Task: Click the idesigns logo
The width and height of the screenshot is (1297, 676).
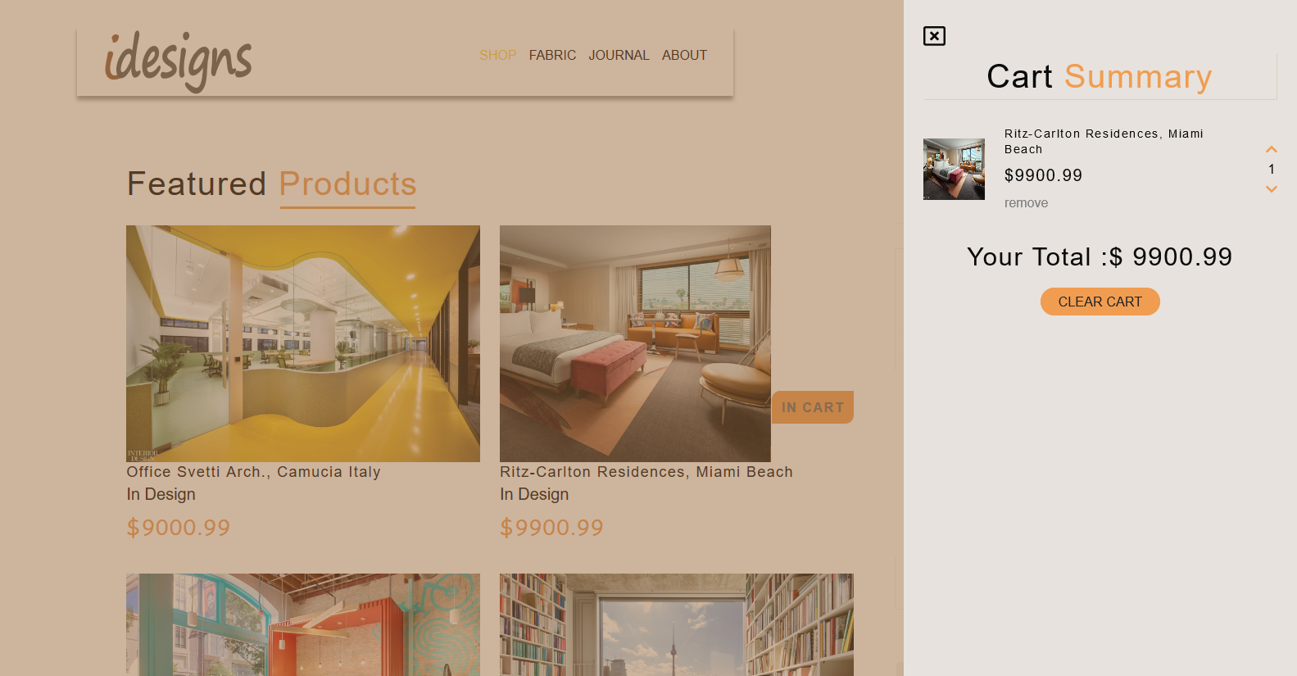Action: (x=179, y=61)
